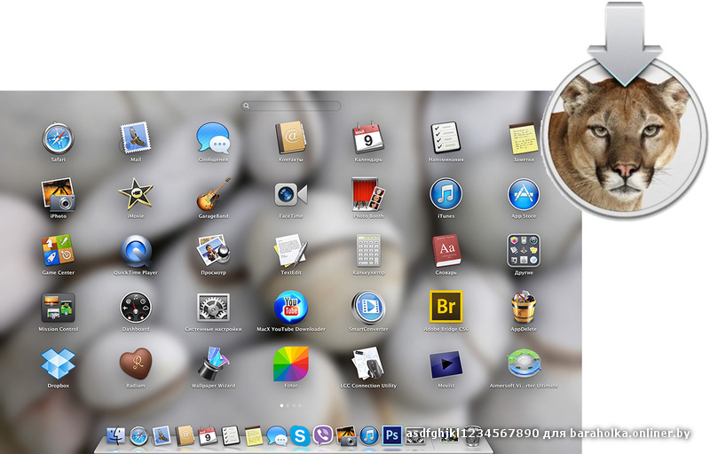Click the Safari compass in the Dock
Viewport: 710px width, 454px height.
point(139,436)
